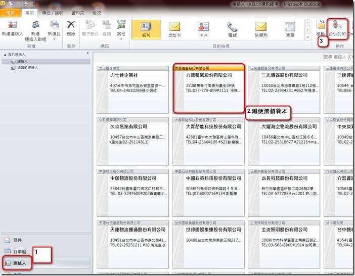The image size is (355, 276).
Task: Click the 電子郵件 (E-mail) ribbon icon
Action: 90,25
